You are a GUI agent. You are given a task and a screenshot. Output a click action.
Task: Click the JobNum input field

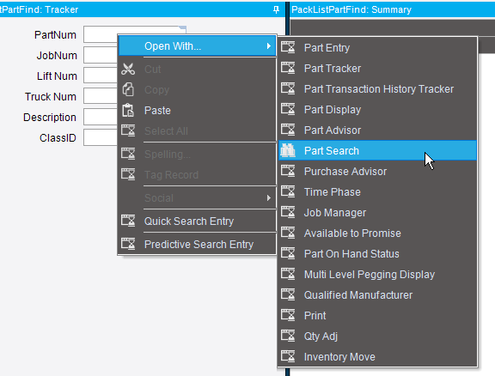[101, 56]
